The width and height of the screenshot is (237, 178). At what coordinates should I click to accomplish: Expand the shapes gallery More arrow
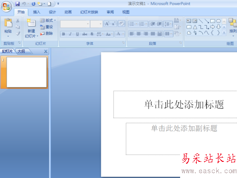coord(224,33)
